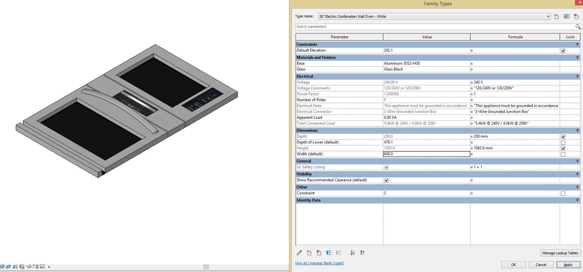Click the Delete Type icon at top right
Viewport: 583px width, 272px height.
[x=576, y=16]
